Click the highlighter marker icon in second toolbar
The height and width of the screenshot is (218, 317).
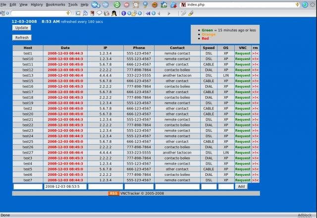[x=191, y=13]
